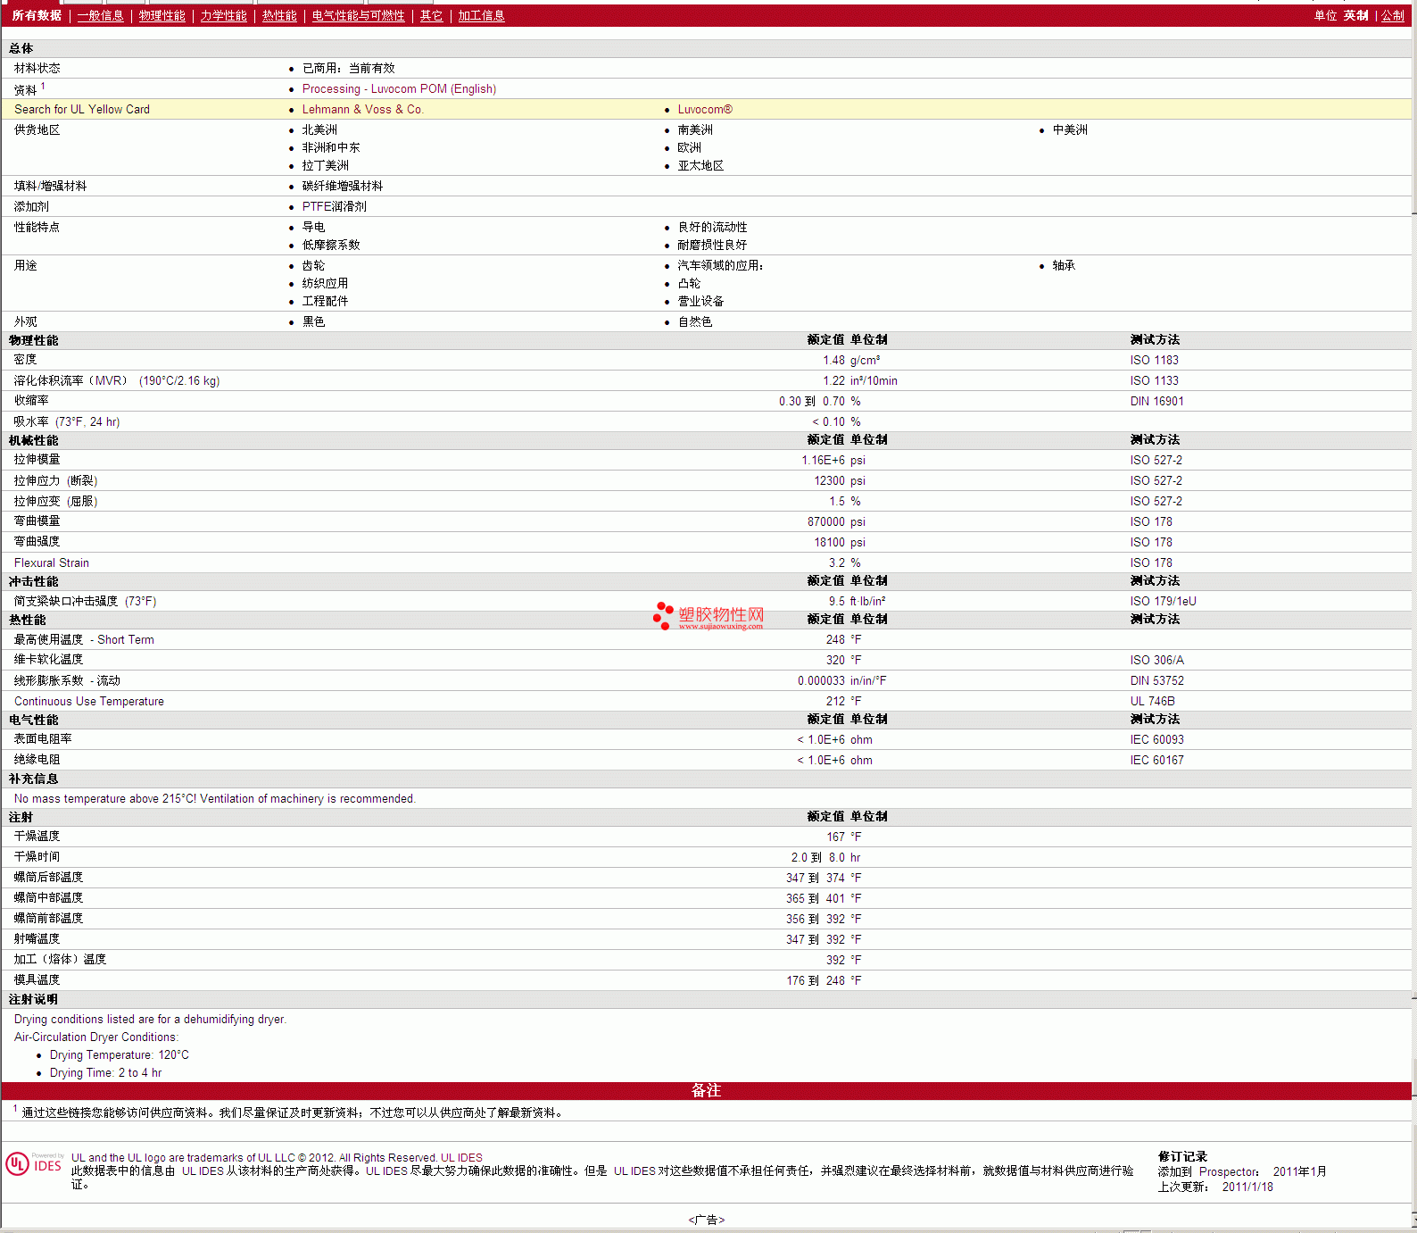Click the 资料 footnote 1 superscript
1417x1233 pixels.
pyautogui.click(x=43, y=87)
